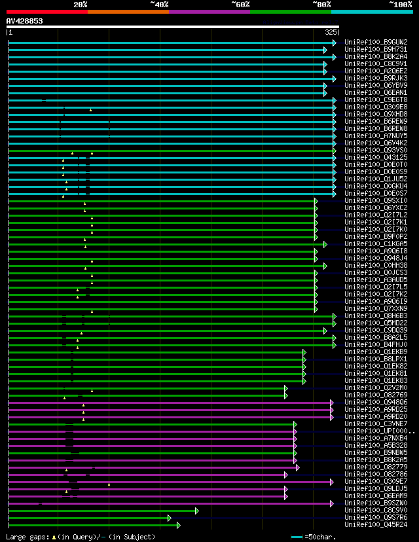The image size is (419, 542).
Task: Click the green arrowhead ending the Q9SXI0 alignment
Action: pos(316,201)
